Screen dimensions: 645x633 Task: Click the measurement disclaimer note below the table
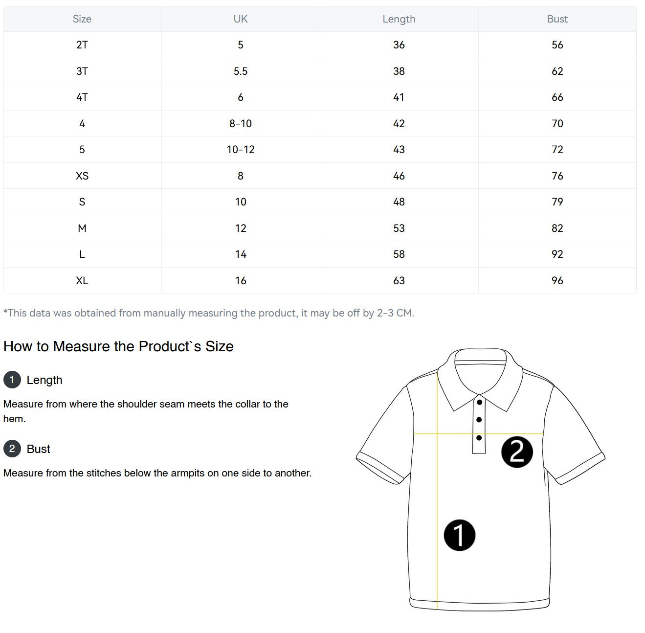[x=209, y=313]
